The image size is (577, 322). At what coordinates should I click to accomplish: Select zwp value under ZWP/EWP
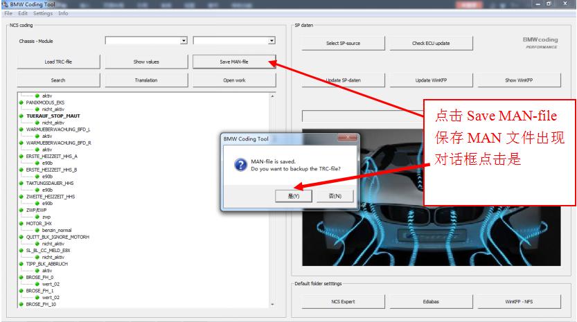click(x=46, y=217)
